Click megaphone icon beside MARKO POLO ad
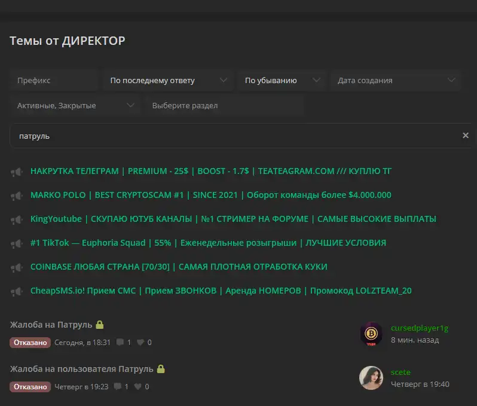The height and width of the screenshot is (406, 477). coord(16,196)
